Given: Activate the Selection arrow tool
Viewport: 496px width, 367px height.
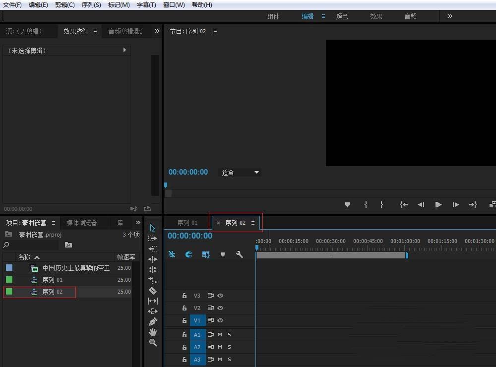Looking at the screenshot, I should pos(153,228).
